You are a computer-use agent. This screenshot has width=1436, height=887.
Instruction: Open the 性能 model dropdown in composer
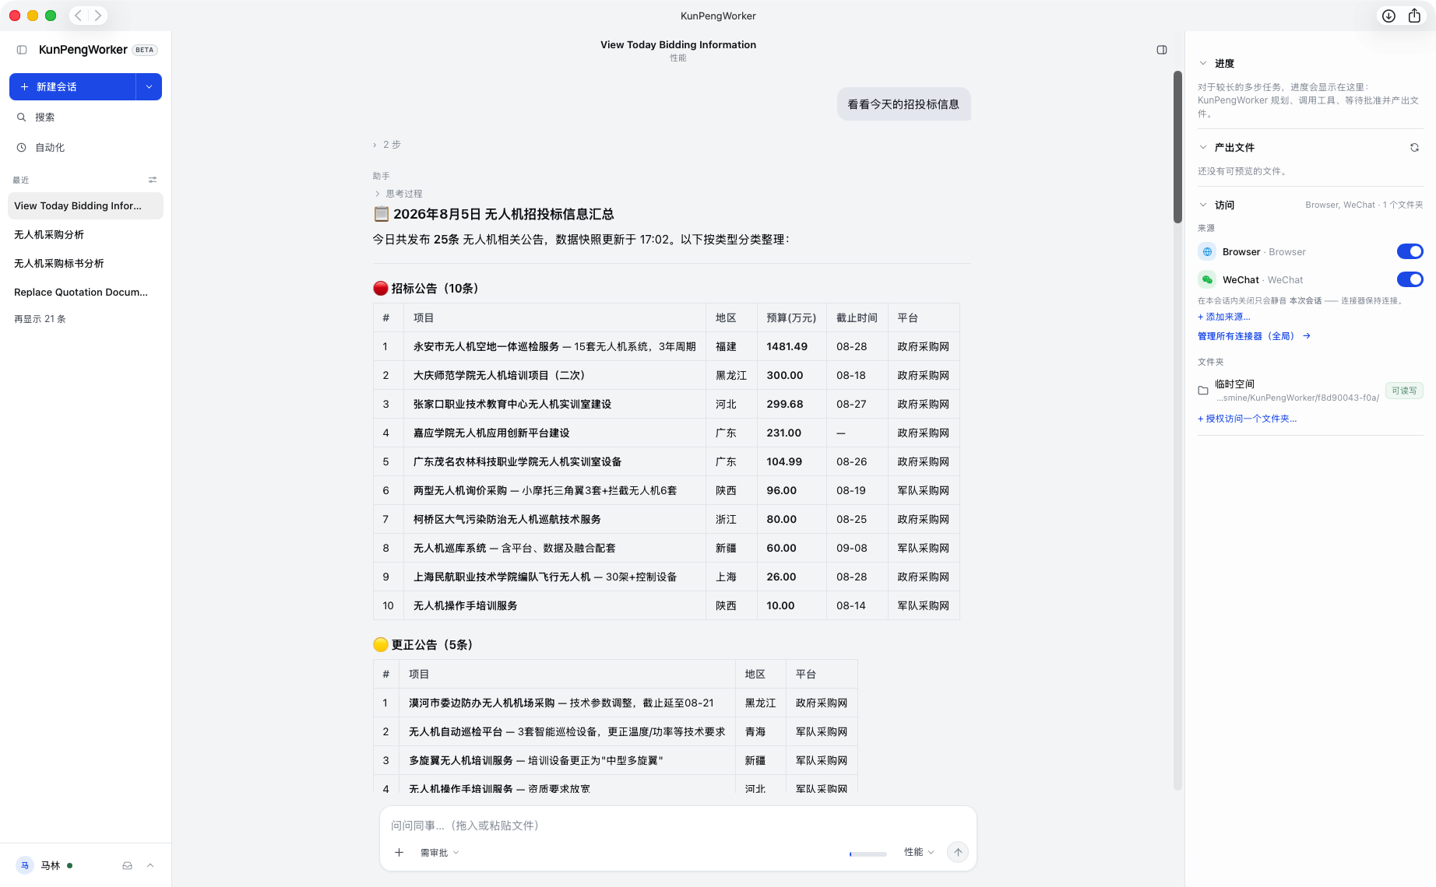[919, 853]
